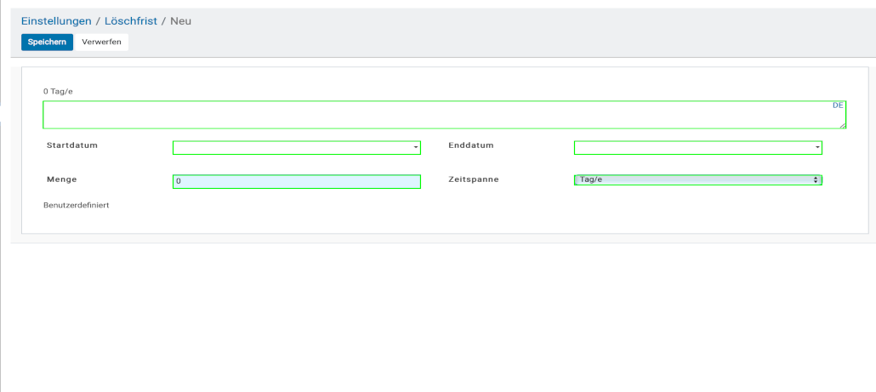This screenshot has height=392, width=876.
Task: Click the Menge field label
Action: point(62,179)
